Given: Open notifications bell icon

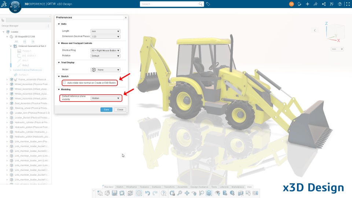Looking at the screenshot, I should 299,4.
